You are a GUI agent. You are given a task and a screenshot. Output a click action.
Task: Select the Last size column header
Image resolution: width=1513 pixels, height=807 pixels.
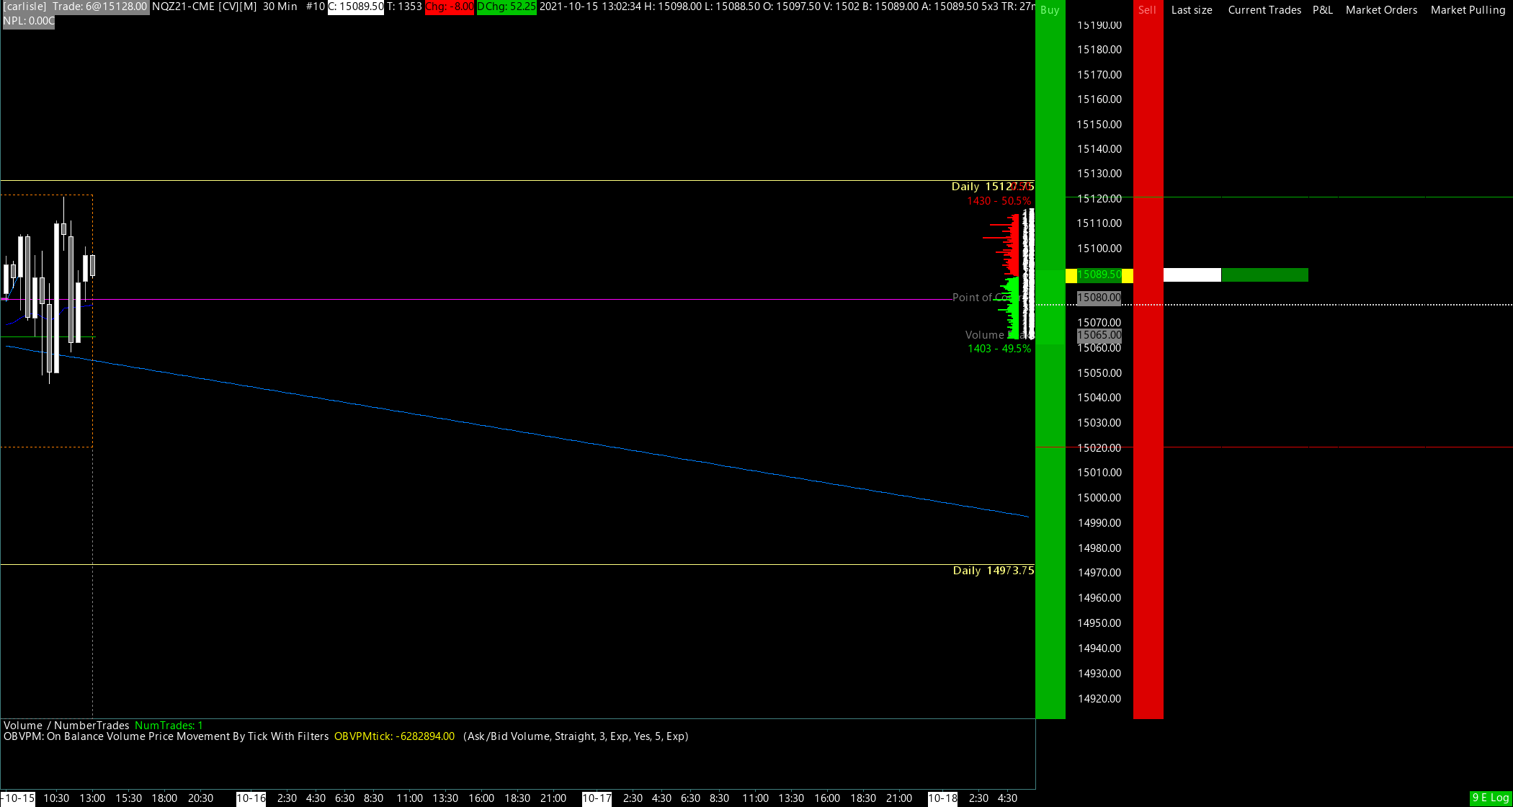click(1192, 10)
